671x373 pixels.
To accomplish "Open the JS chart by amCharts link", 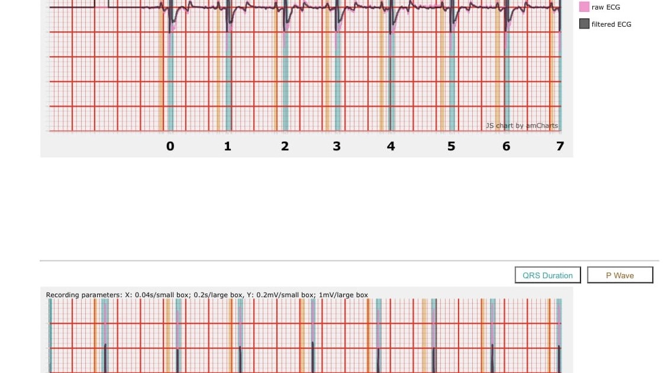I will pyautogui.click(x=521, y=126).
